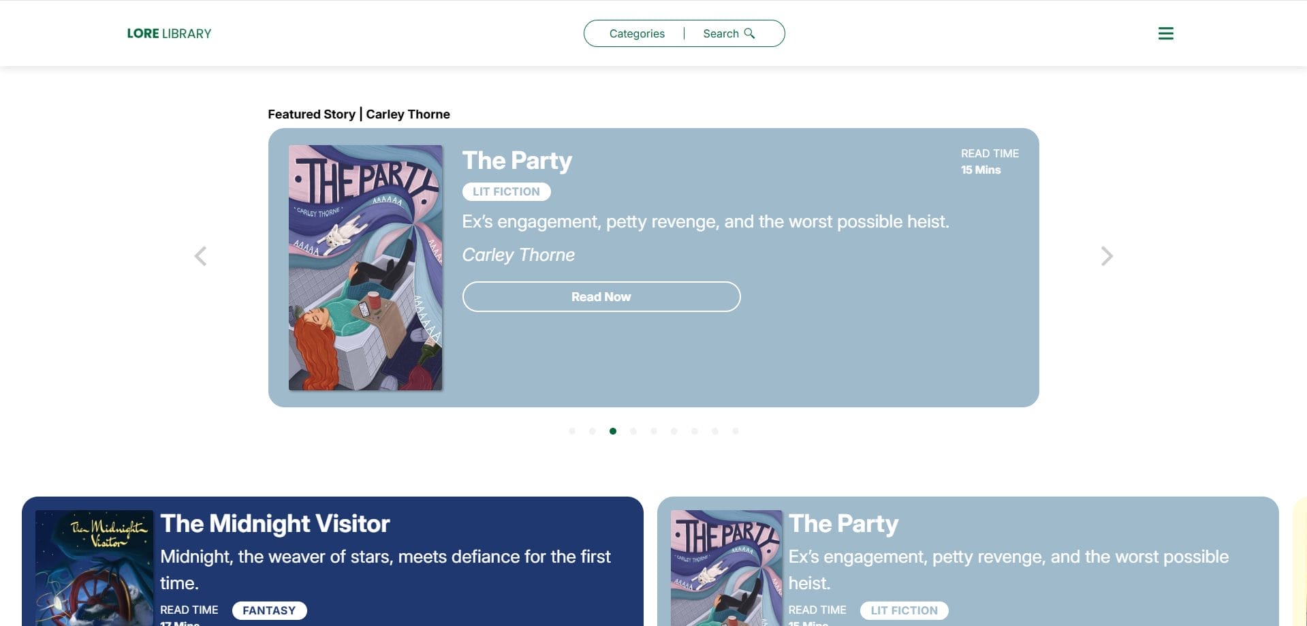Click LIT FICTION tag on lower Party card

tap(904, 610)
